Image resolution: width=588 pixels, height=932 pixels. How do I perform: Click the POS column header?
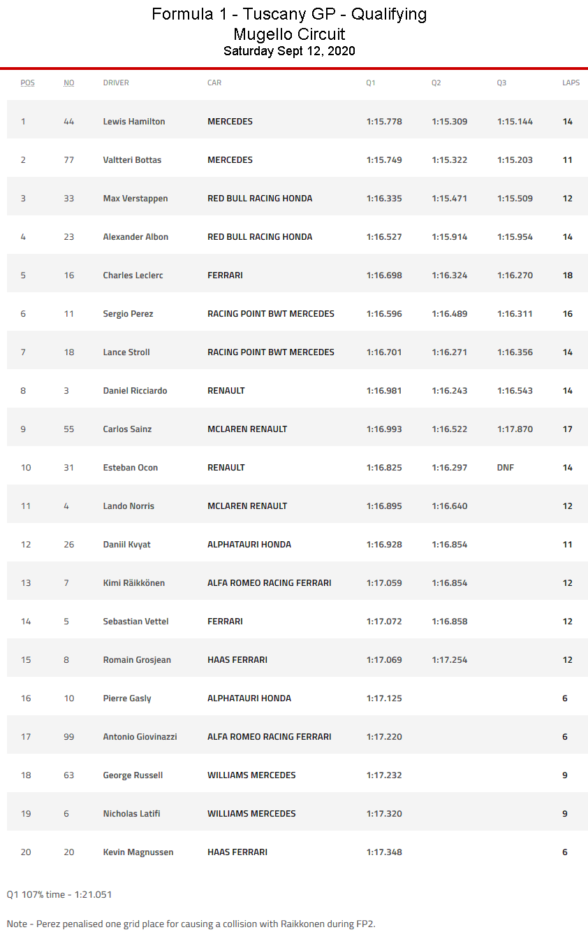(27, 83)
